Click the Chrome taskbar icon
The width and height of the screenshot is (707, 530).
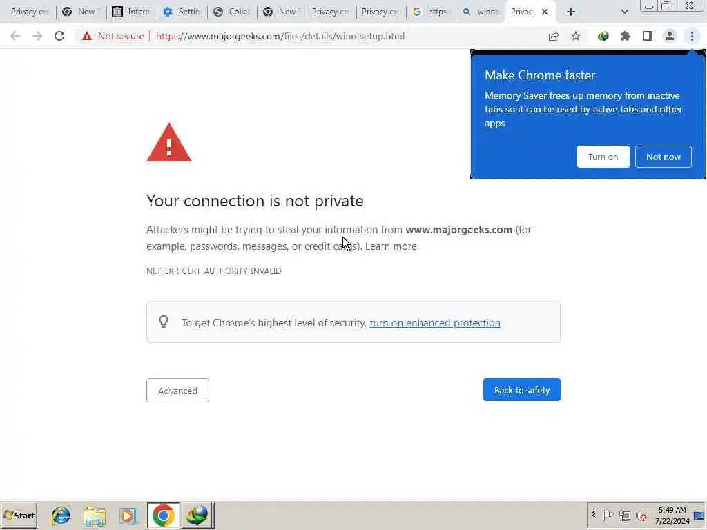[x=163, y=516]
